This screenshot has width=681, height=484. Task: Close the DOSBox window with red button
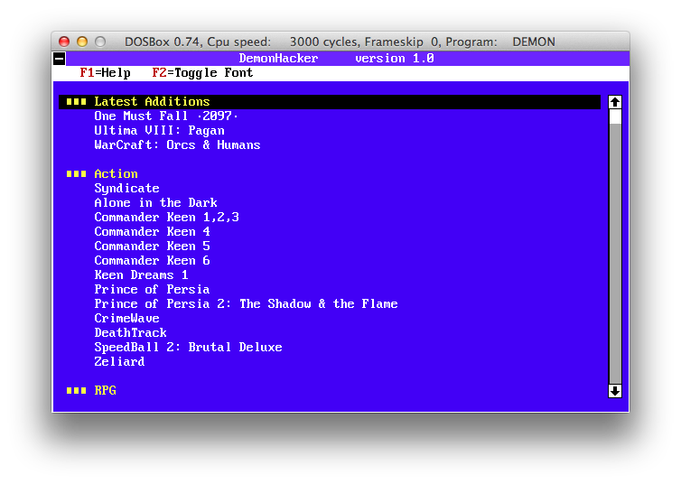64,42
